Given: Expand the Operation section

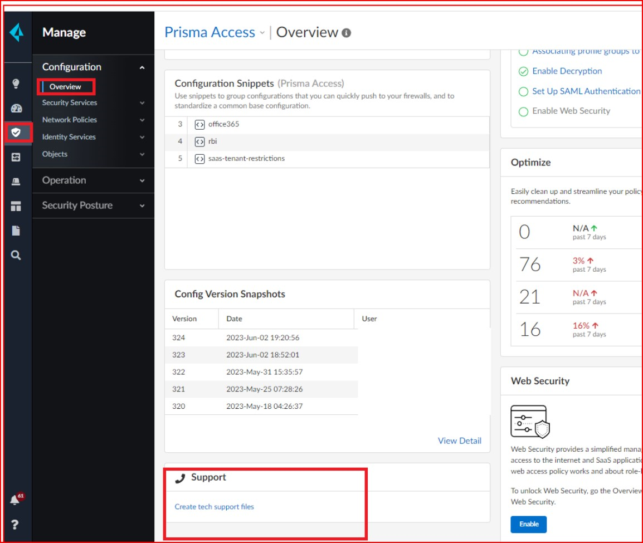Looking at the screenshot, I should coord(142,181).
